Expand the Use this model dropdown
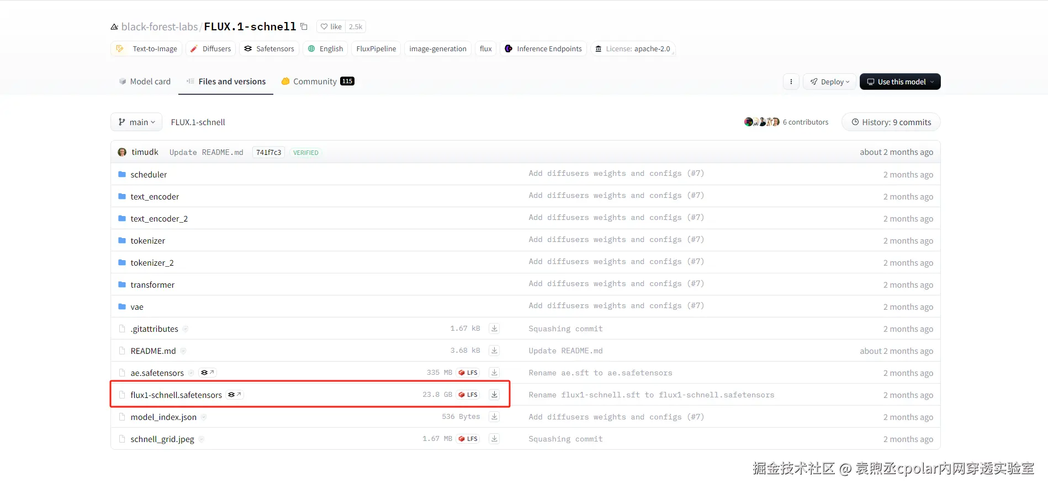The image size is (1048, 490). [900, 82]
